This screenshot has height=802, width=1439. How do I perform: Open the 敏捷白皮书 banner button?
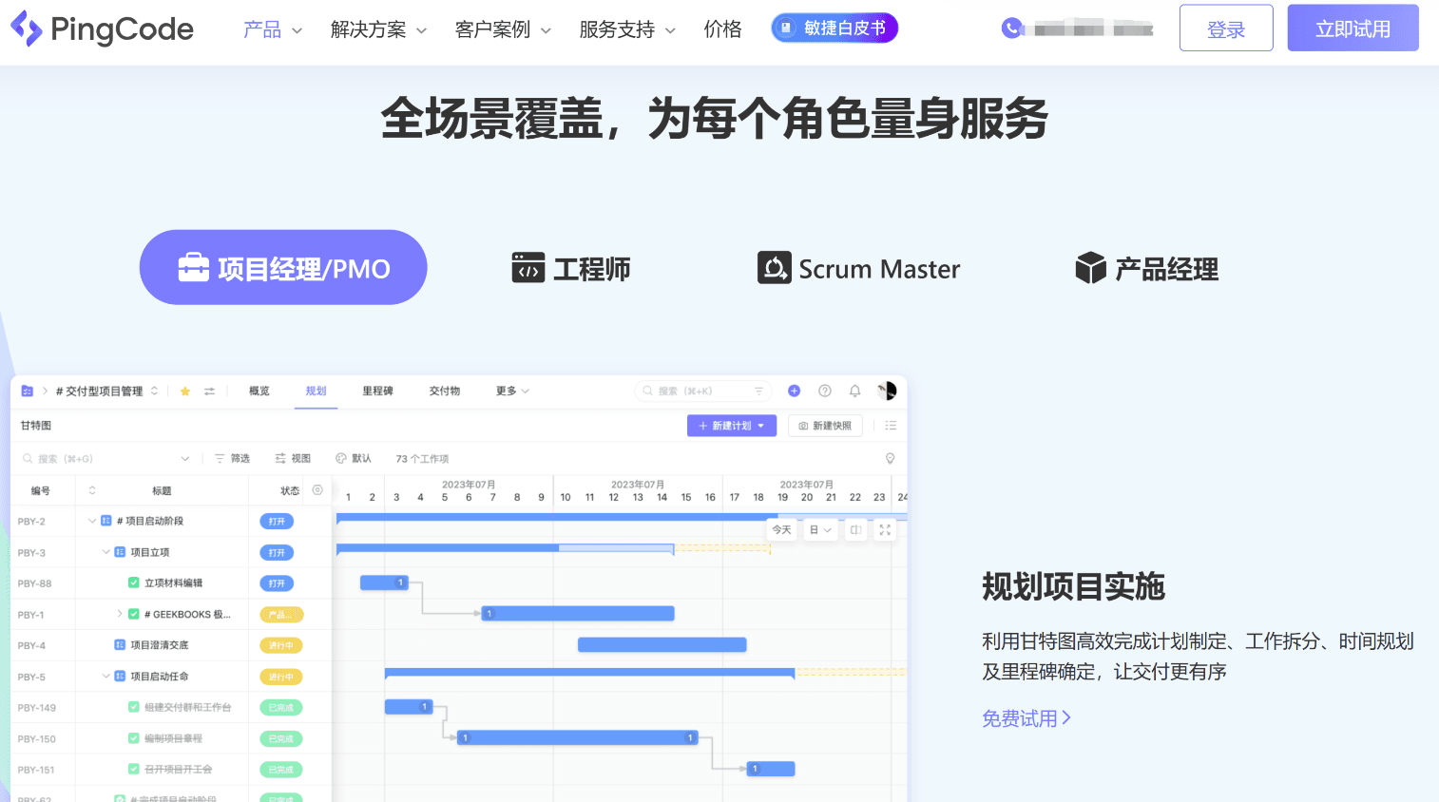tap(835, 29)
